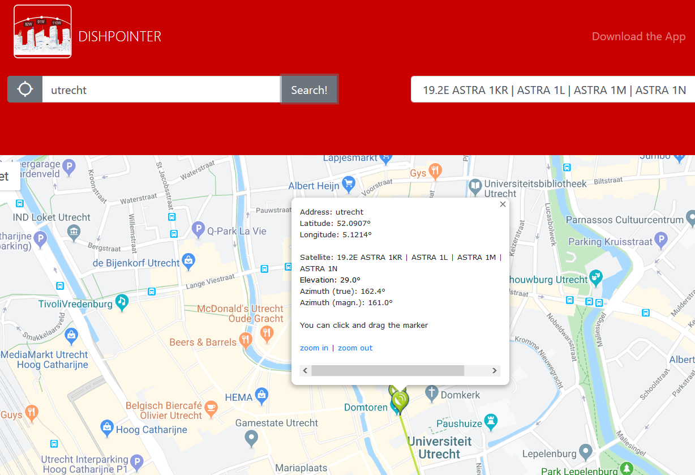Select the Guys restaurant icon
Image resolution: width=695 pixels, height=475 pixels.
(31, 413)
